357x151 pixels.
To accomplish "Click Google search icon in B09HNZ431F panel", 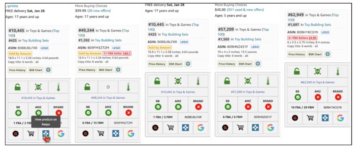I will tap(270, 127).
